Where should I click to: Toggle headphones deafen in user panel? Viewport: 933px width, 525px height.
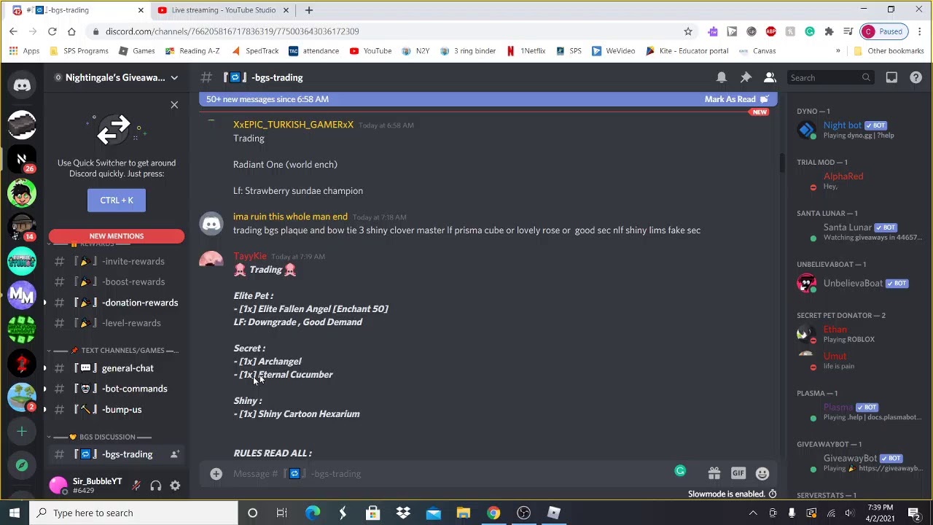[155, 486]
